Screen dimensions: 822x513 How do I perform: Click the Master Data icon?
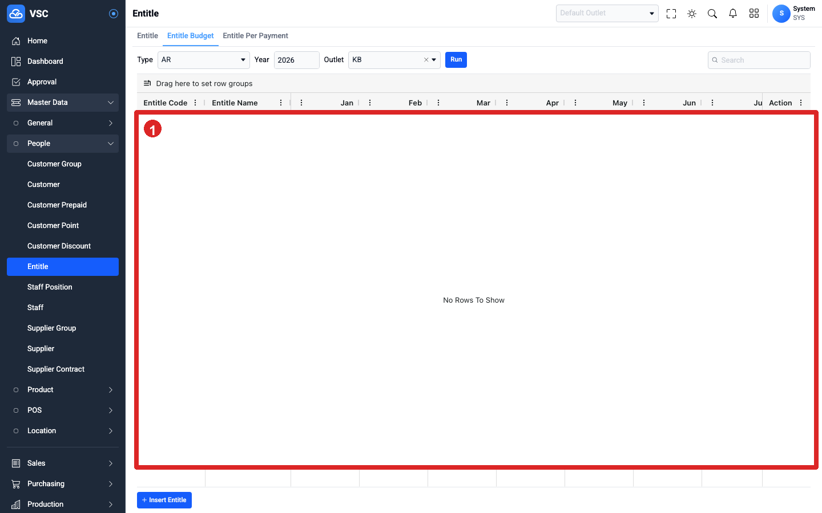pos(16,103)
